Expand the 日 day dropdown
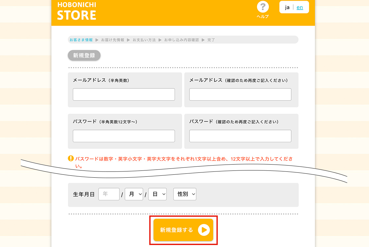Viewport: 369px width, 247px height. click(157, 194)
